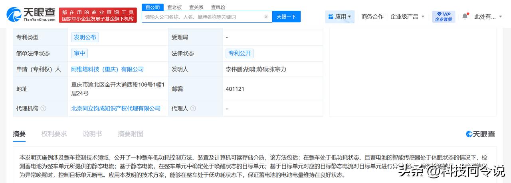Open notifications bell icon
The height and width of the screenshot is (183, 511).
pos(465,16)
